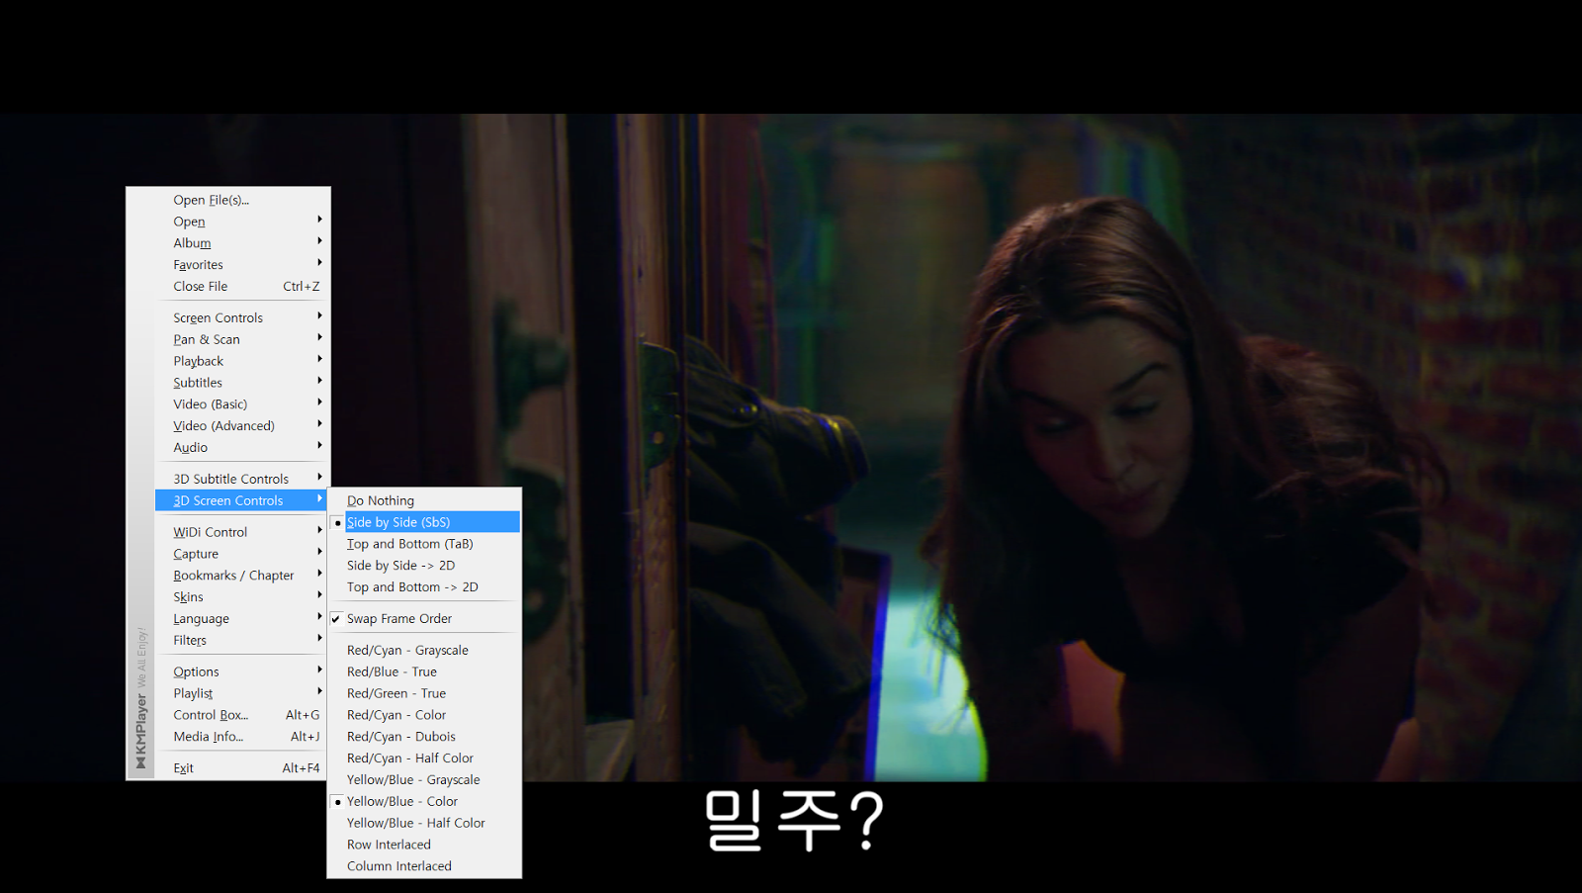Open the Options submenu
1582x893 pixels.
tap(240, 671)
